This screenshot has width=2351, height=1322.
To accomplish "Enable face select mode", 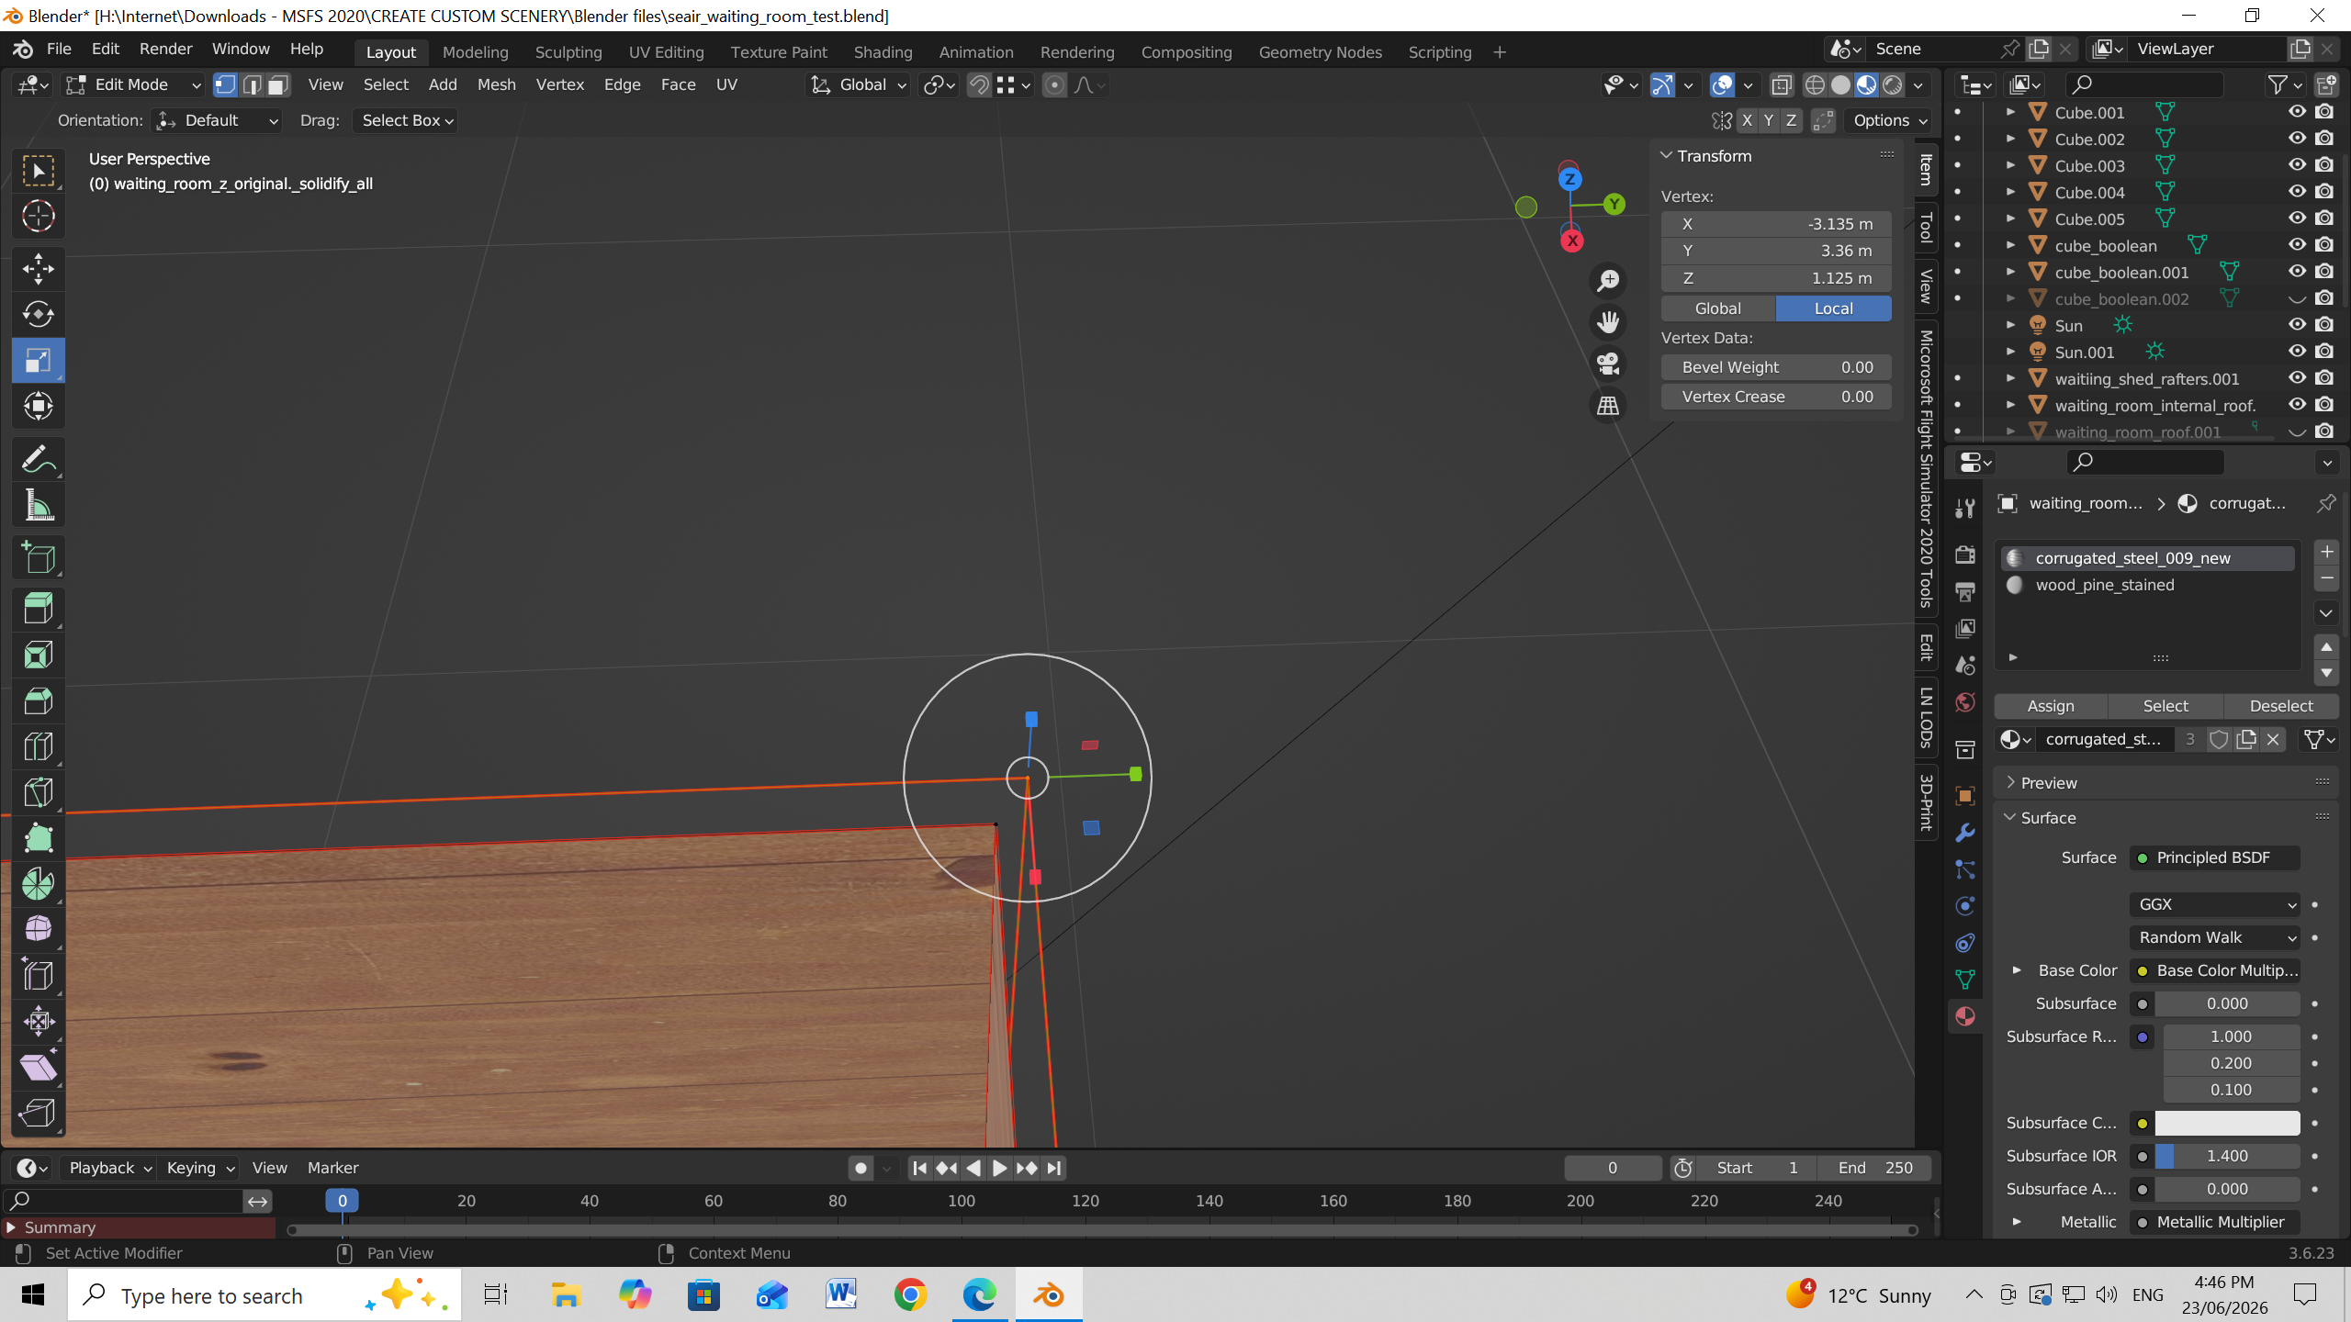I will (278, 85).
